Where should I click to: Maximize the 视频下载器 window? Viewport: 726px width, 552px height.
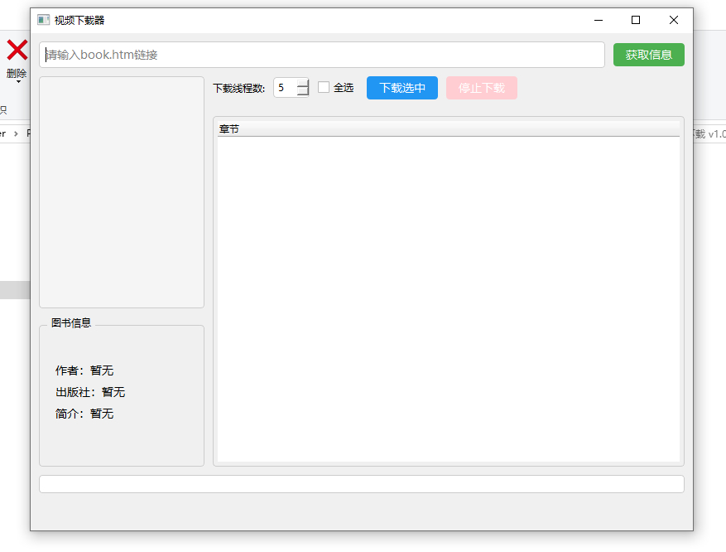[x=636, y=20]
